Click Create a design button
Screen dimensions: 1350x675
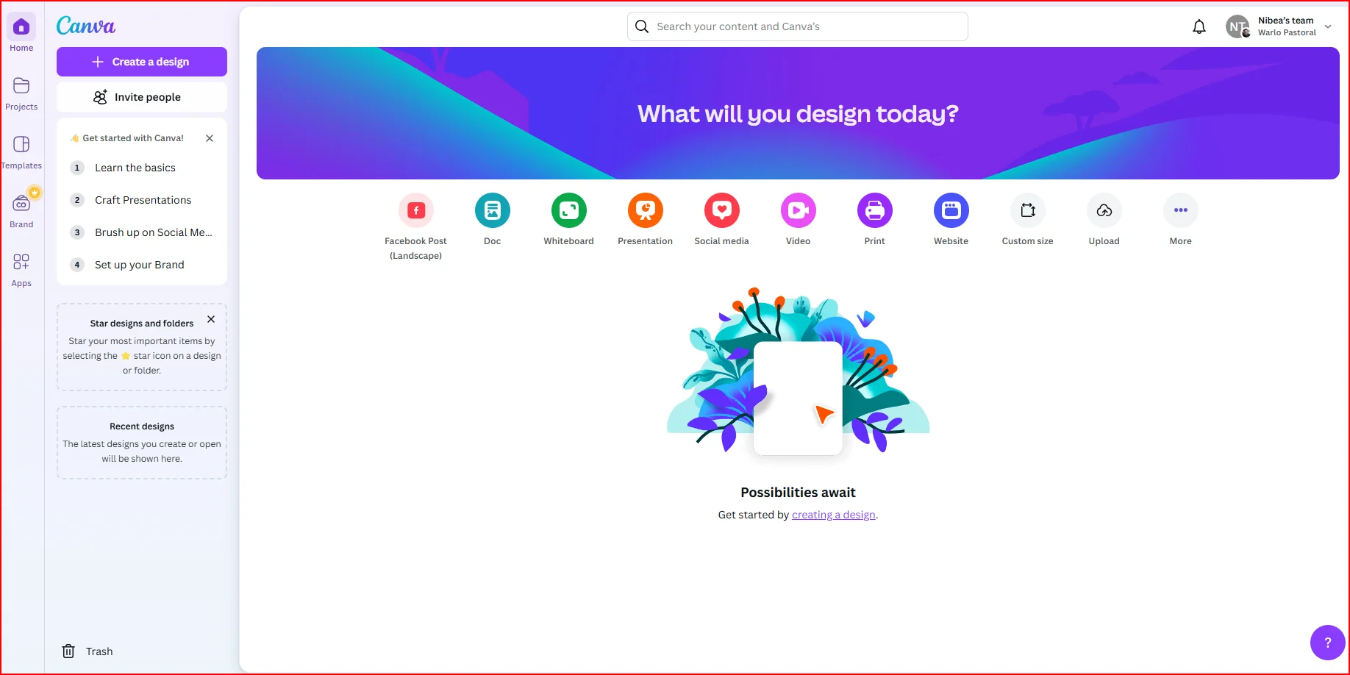click(x=142, y=62)
